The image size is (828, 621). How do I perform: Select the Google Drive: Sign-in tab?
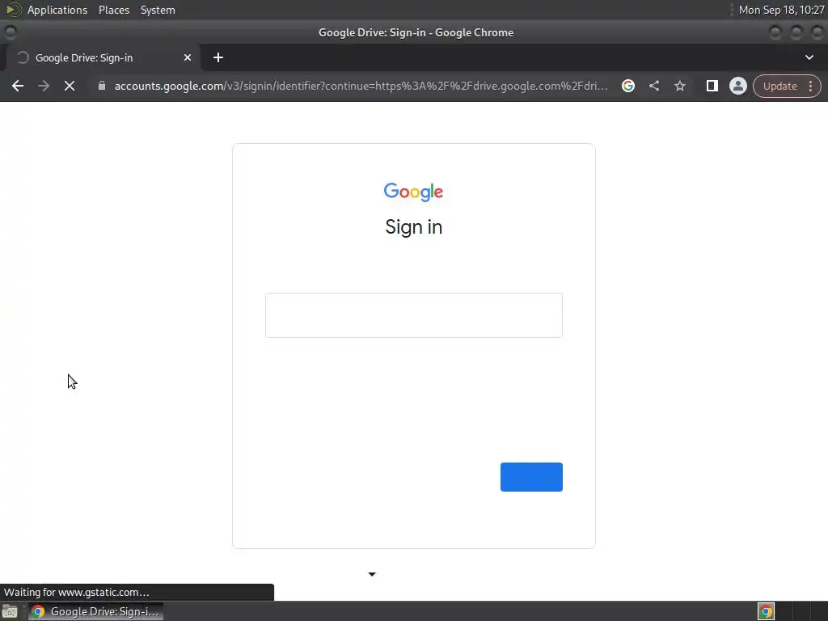click(103, 57)
